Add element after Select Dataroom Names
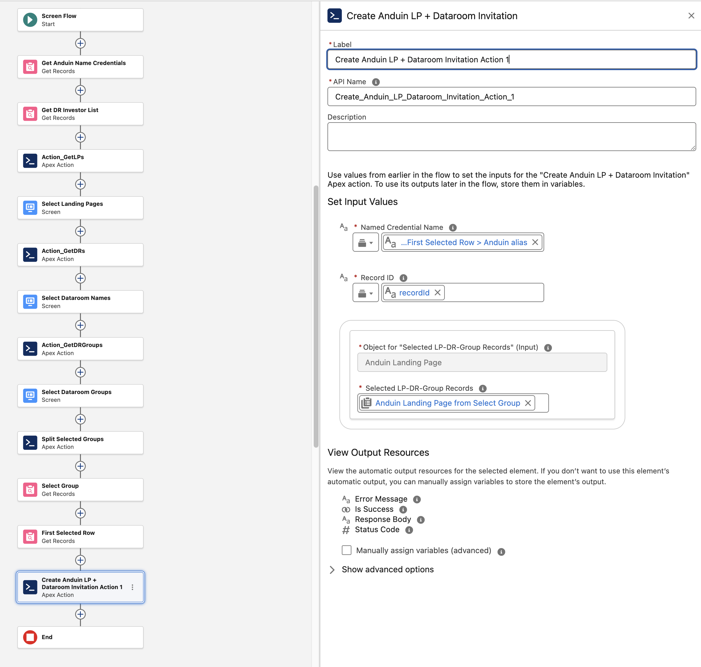Image resolution: width=701 pixels, height=667 pixels. (80, 325)
